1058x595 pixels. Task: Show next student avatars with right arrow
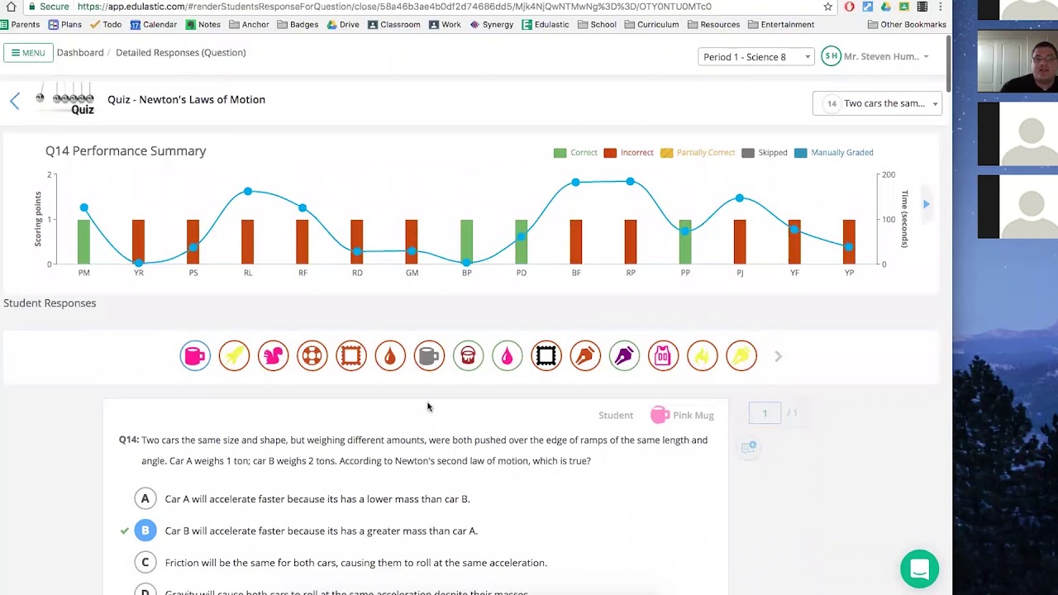(778, 356)
